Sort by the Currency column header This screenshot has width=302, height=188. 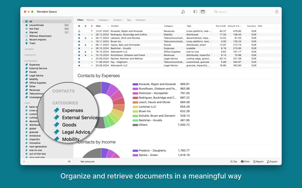pyautogui.click(x=250, y=26)
